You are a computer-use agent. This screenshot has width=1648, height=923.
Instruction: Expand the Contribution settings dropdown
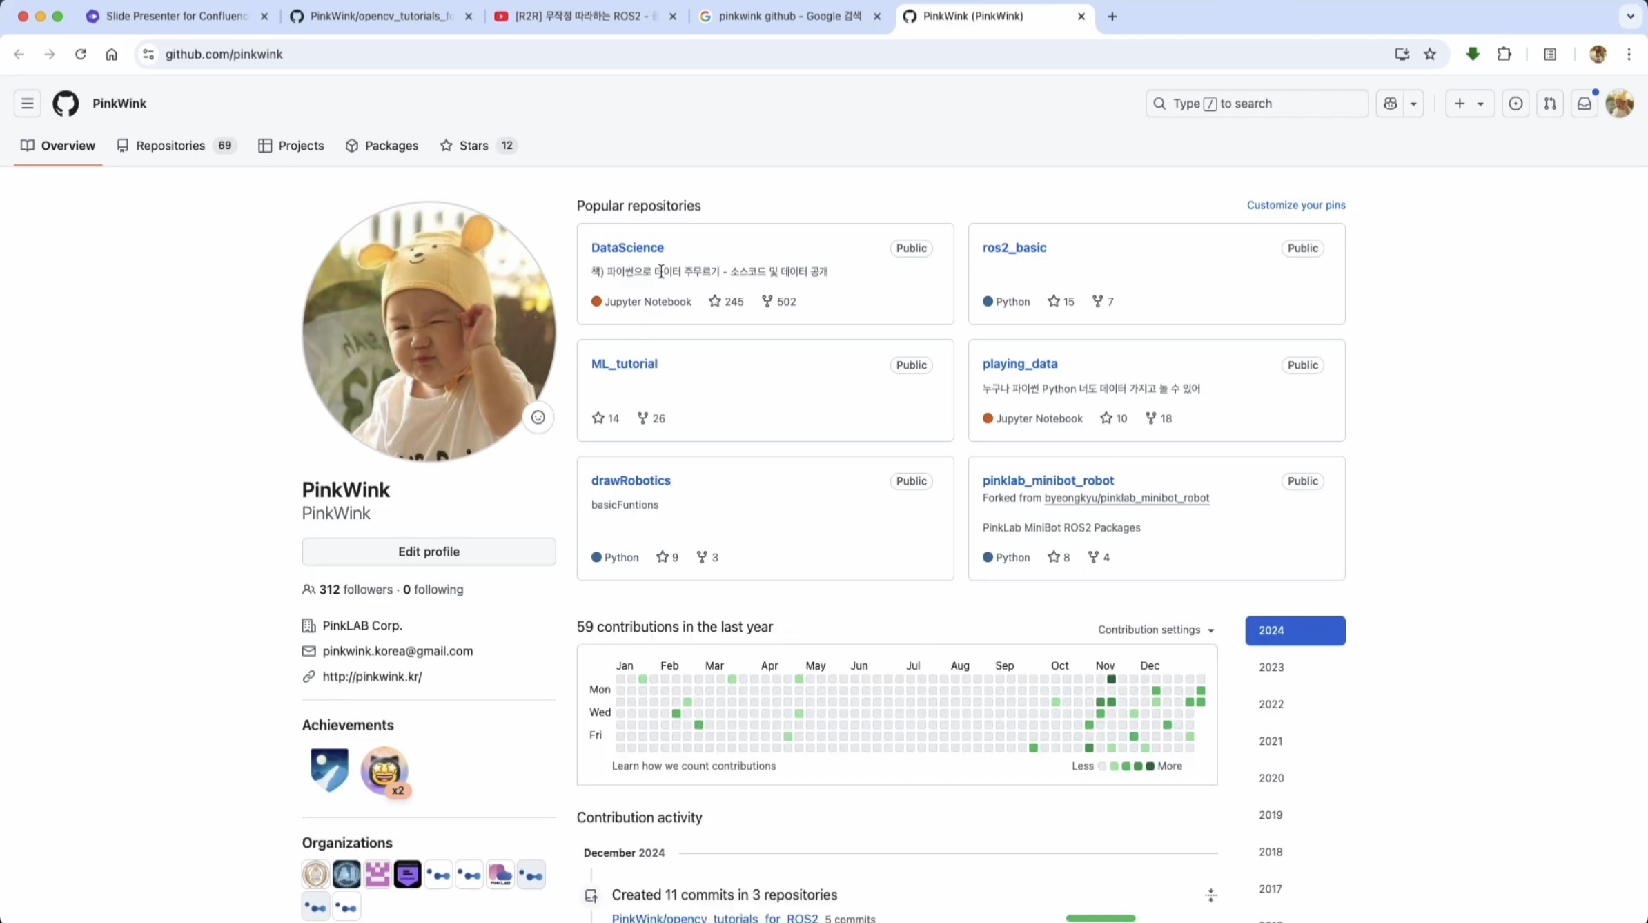tap(1156, 630)
